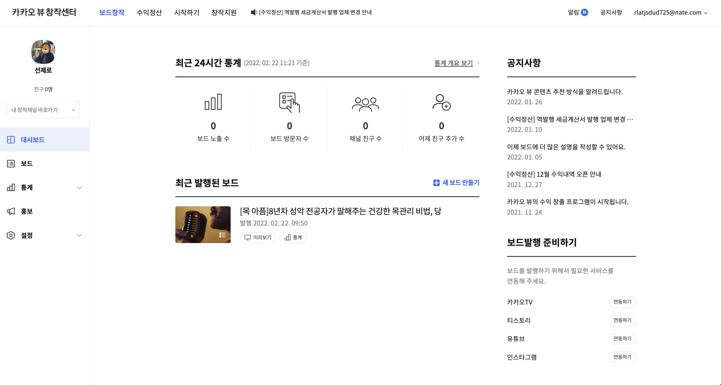
Task: Click the 보드 노출 수 bar chart icon
Action: coord(213,102)
